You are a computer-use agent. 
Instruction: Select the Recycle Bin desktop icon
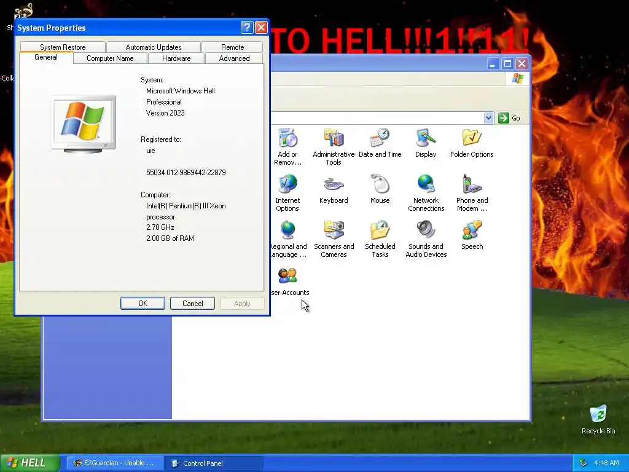tap(598, 415)
